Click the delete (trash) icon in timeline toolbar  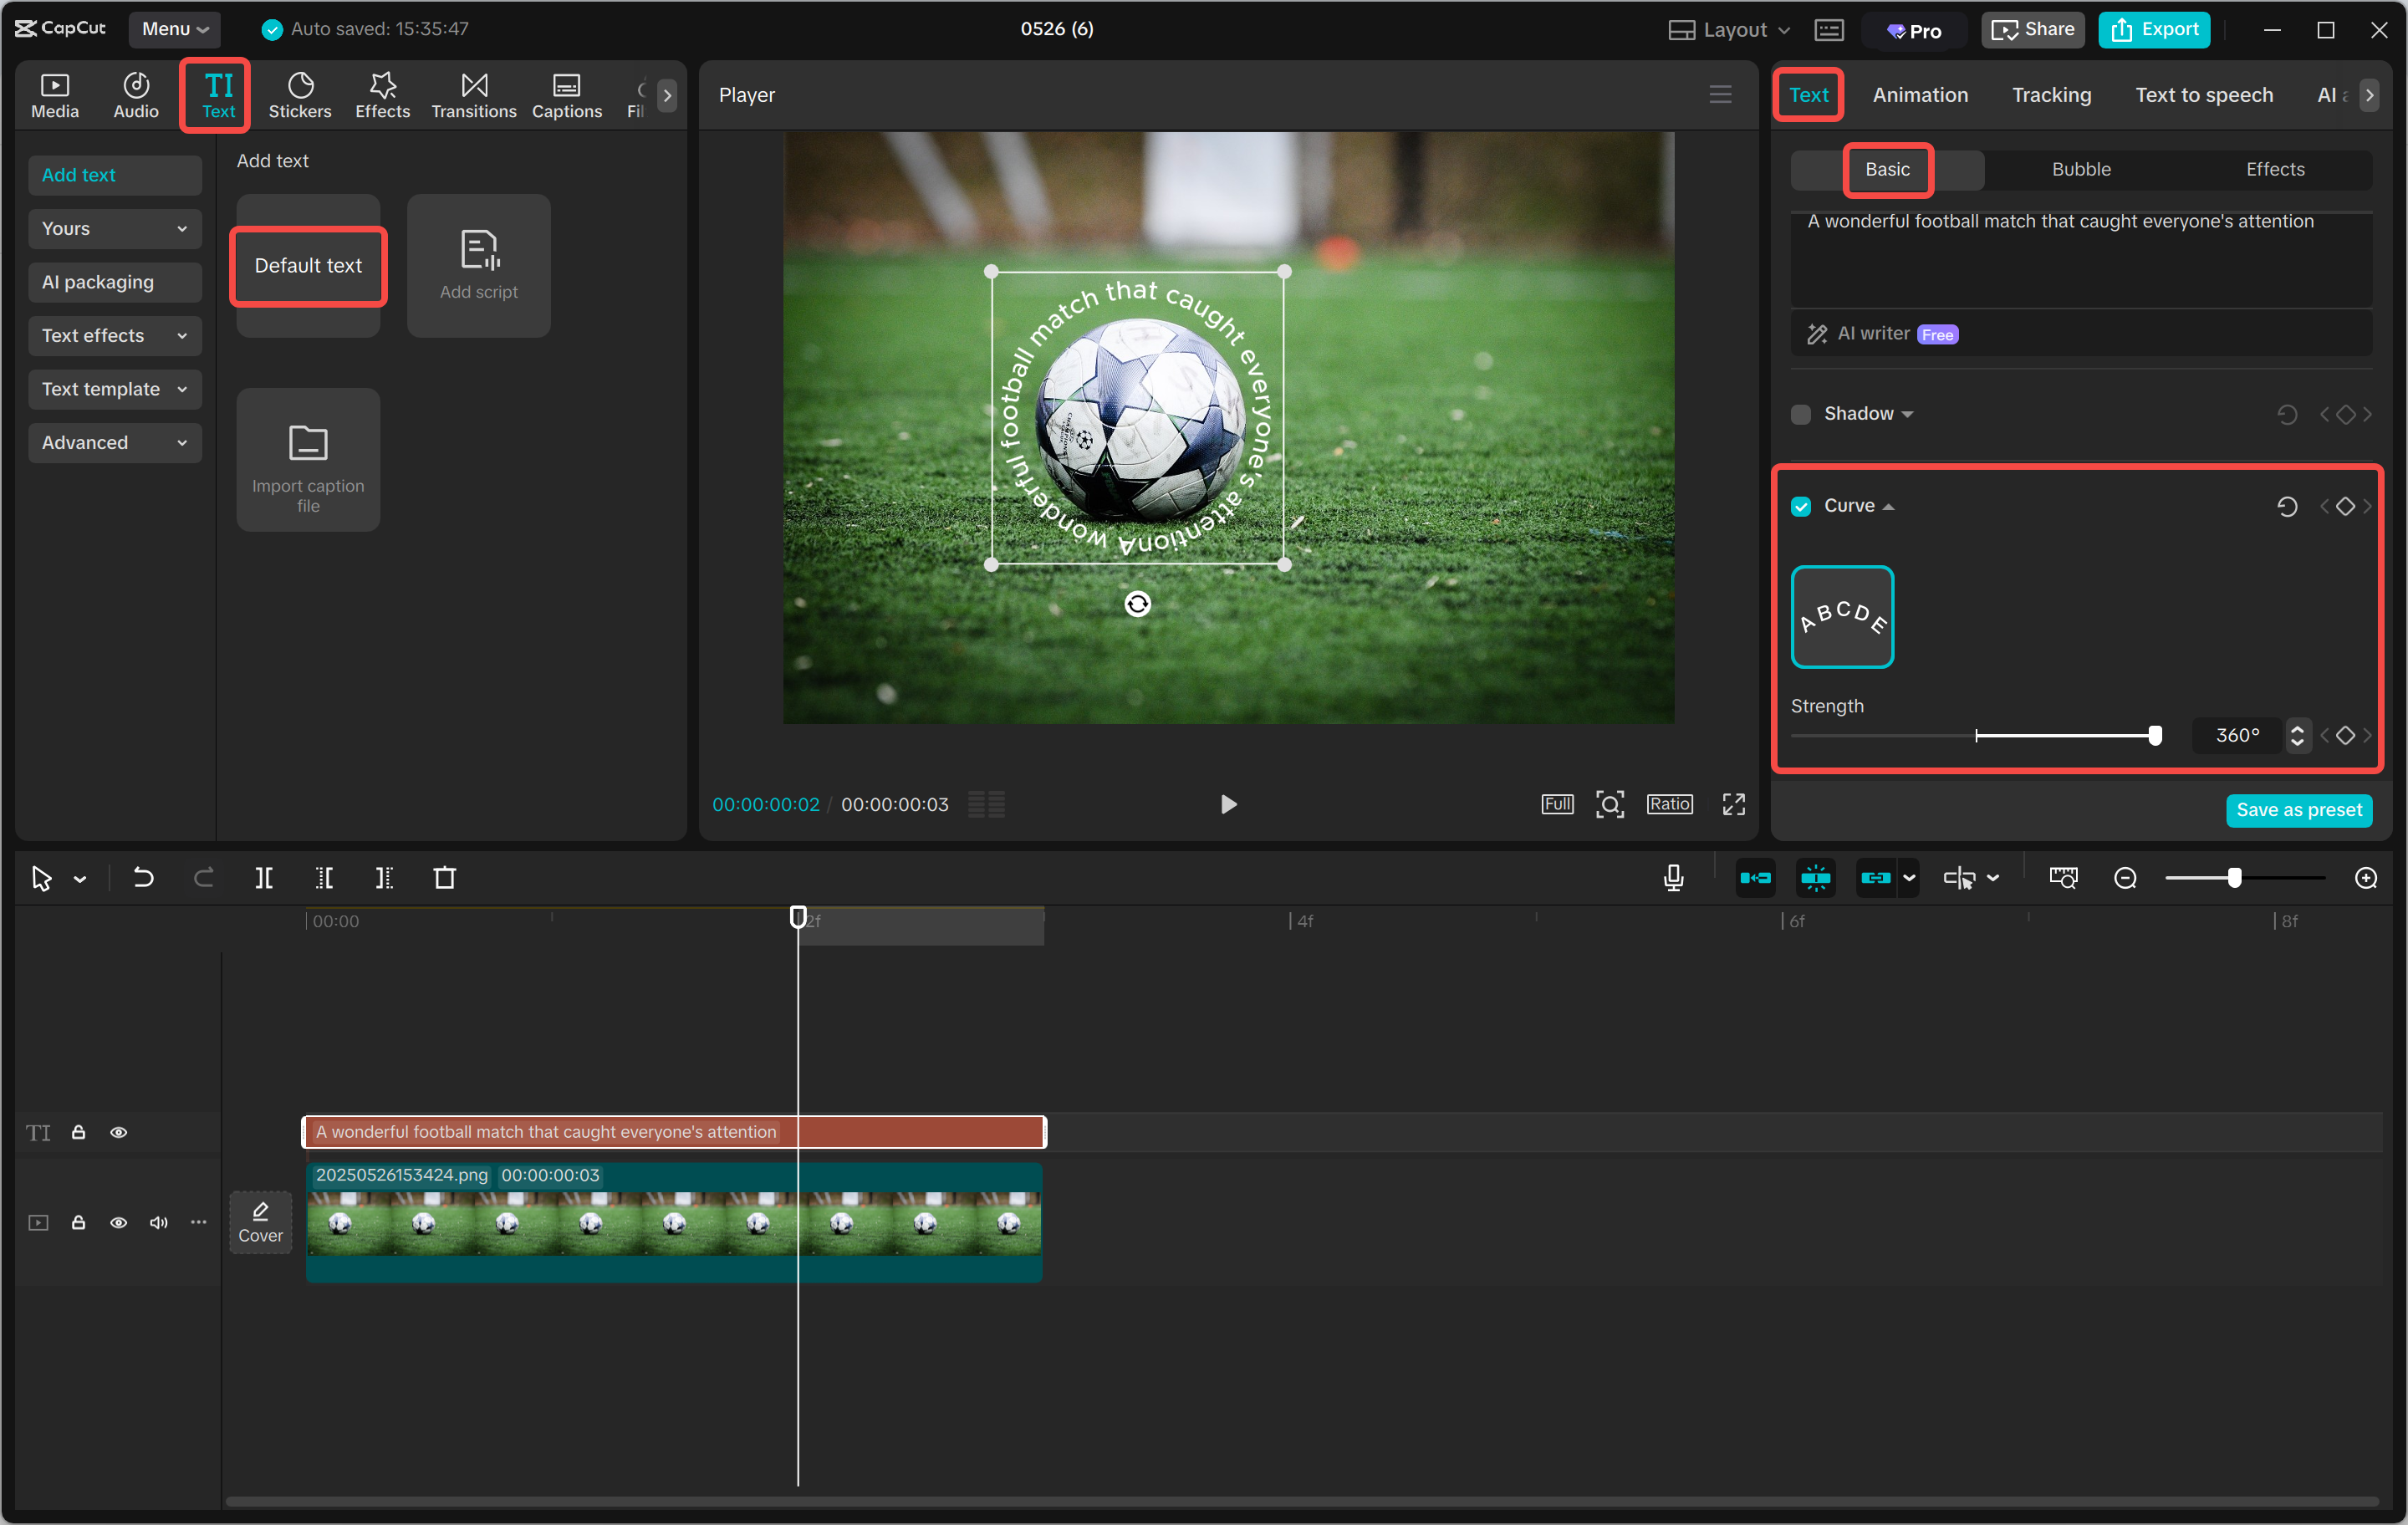[x=445, y=877]
